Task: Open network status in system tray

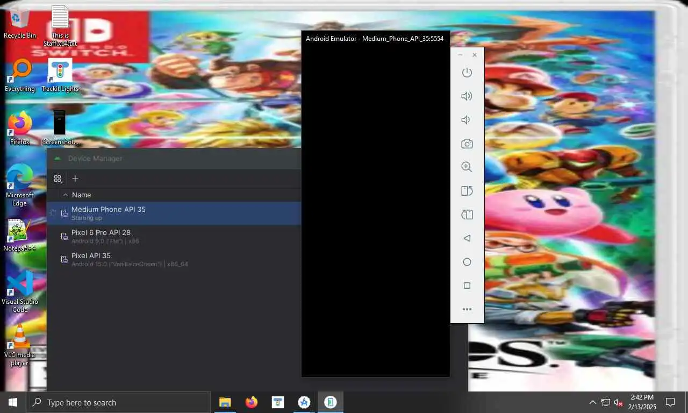Action: [606, 402]
